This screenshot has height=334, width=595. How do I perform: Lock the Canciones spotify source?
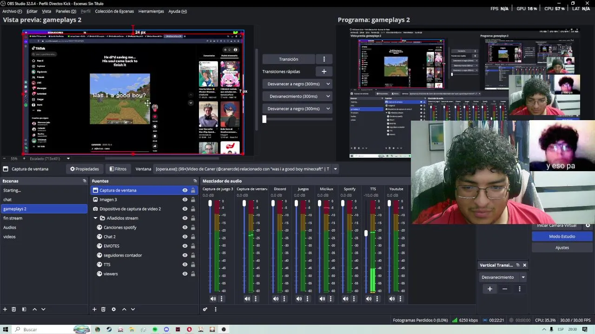(193, 227)
